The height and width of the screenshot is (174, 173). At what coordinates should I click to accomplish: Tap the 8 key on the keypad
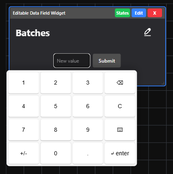coord(56,130)
